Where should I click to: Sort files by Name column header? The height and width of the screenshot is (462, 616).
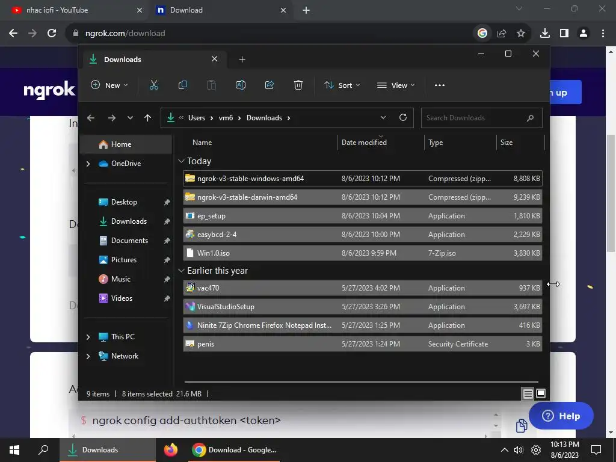point(202,143)
